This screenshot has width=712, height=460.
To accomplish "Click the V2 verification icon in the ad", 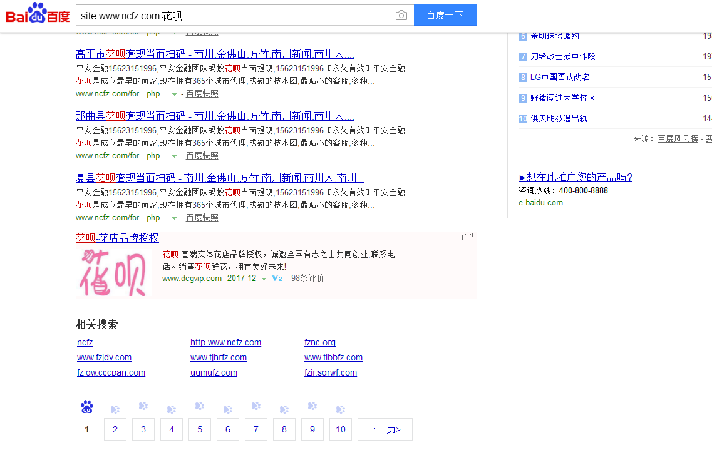I will point(276,278).
